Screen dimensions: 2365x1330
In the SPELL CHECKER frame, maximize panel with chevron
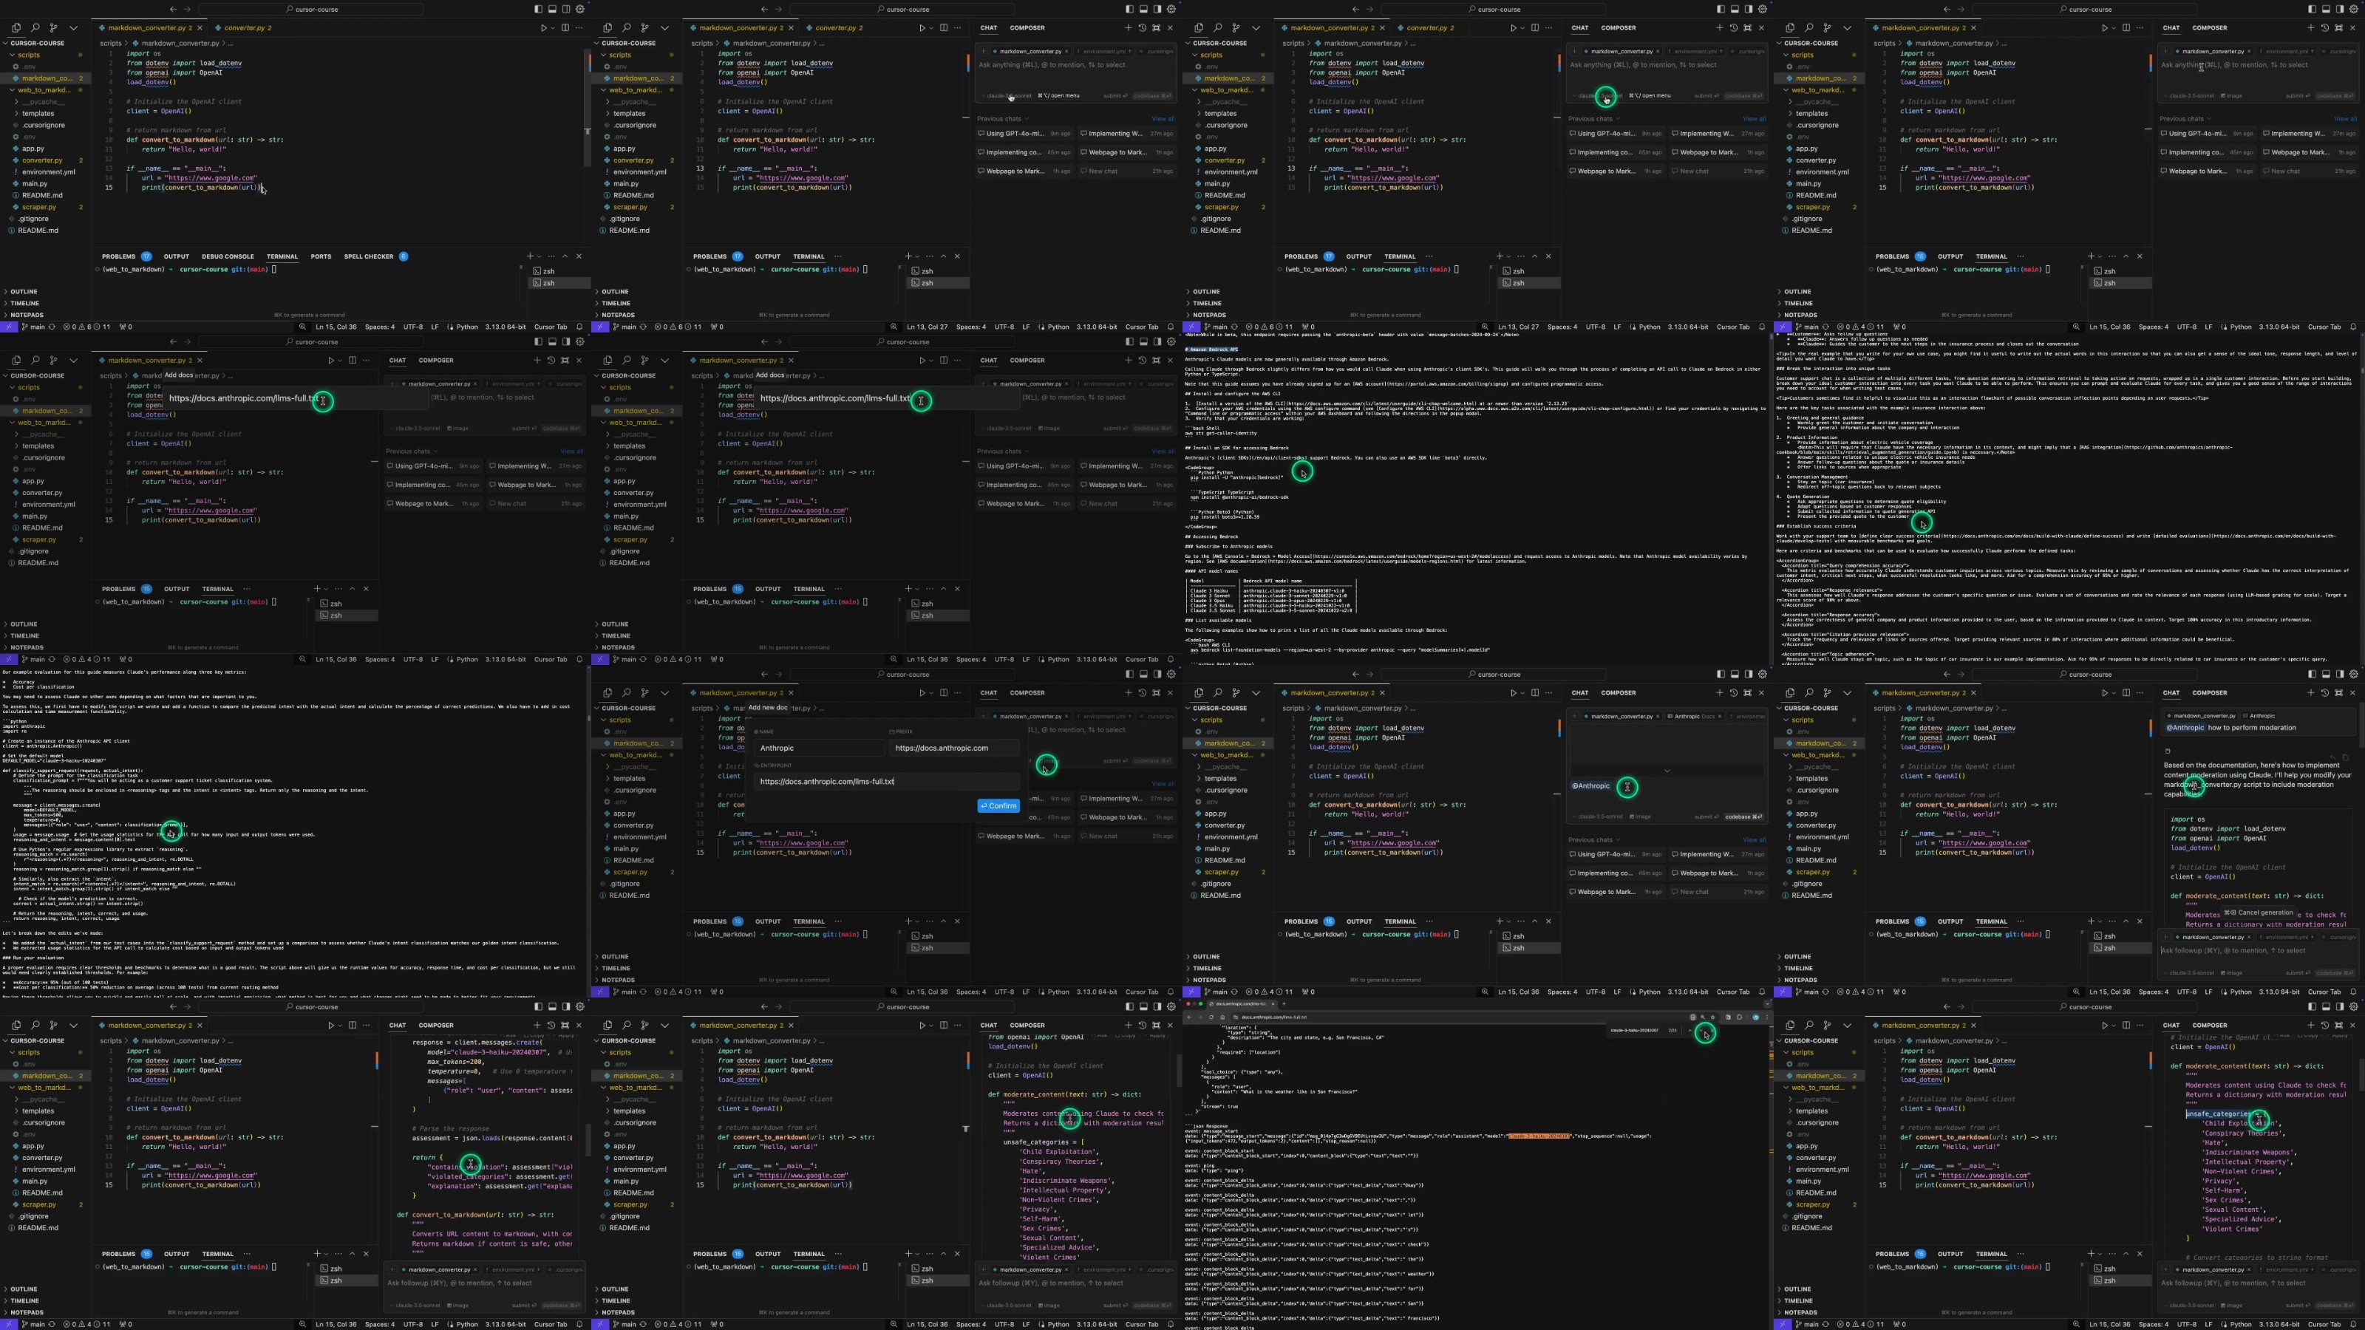pos(565,256)
